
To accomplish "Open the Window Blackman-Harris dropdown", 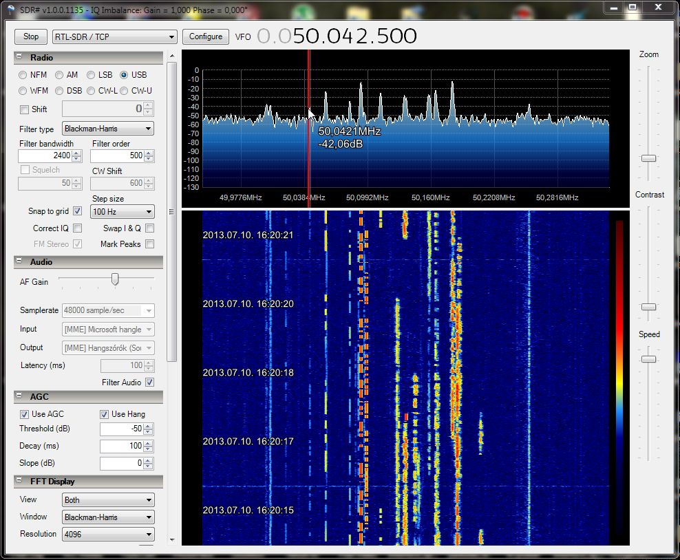I will click(x=108, y=517).
